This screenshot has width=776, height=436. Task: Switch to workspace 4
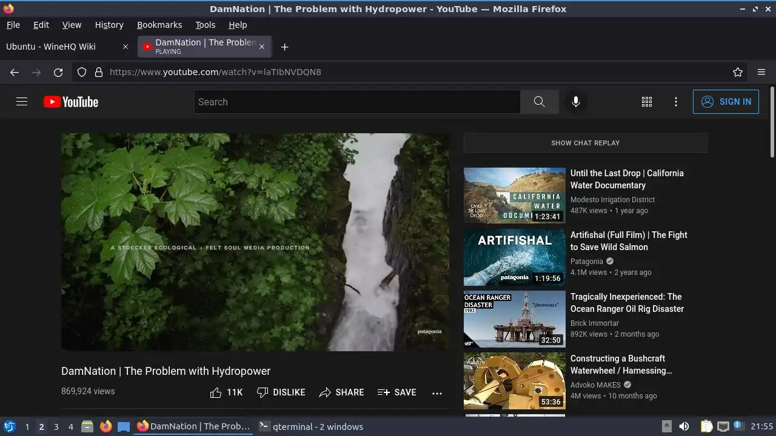pyautogui.click(x=70, y=426)
